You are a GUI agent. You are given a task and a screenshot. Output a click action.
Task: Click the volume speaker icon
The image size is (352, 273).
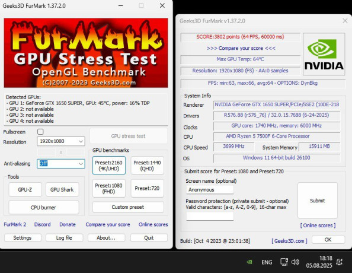[295, 262]
